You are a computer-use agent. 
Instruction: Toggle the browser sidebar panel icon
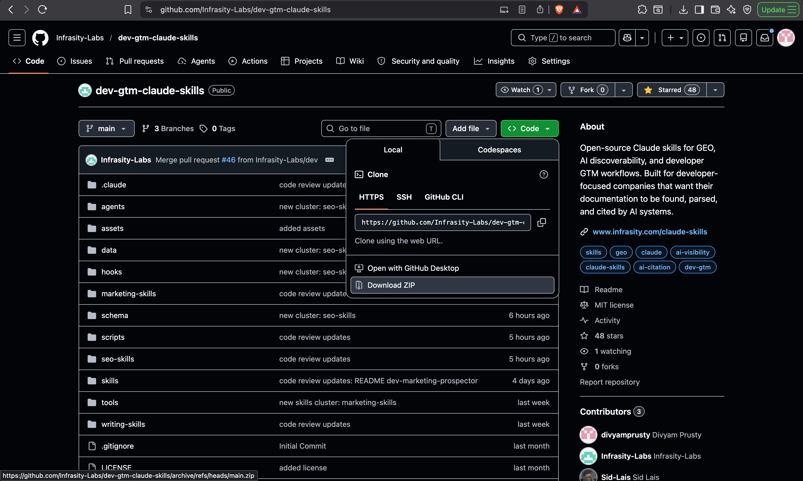[699, 10]
